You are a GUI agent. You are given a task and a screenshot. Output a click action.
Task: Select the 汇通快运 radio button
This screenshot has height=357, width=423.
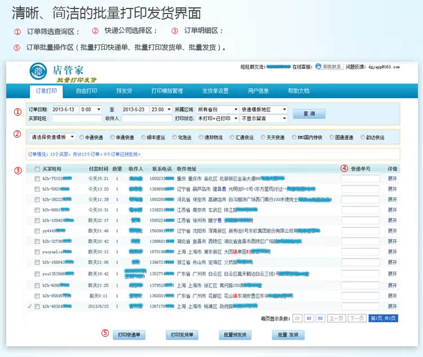click(x=232, y=138)
